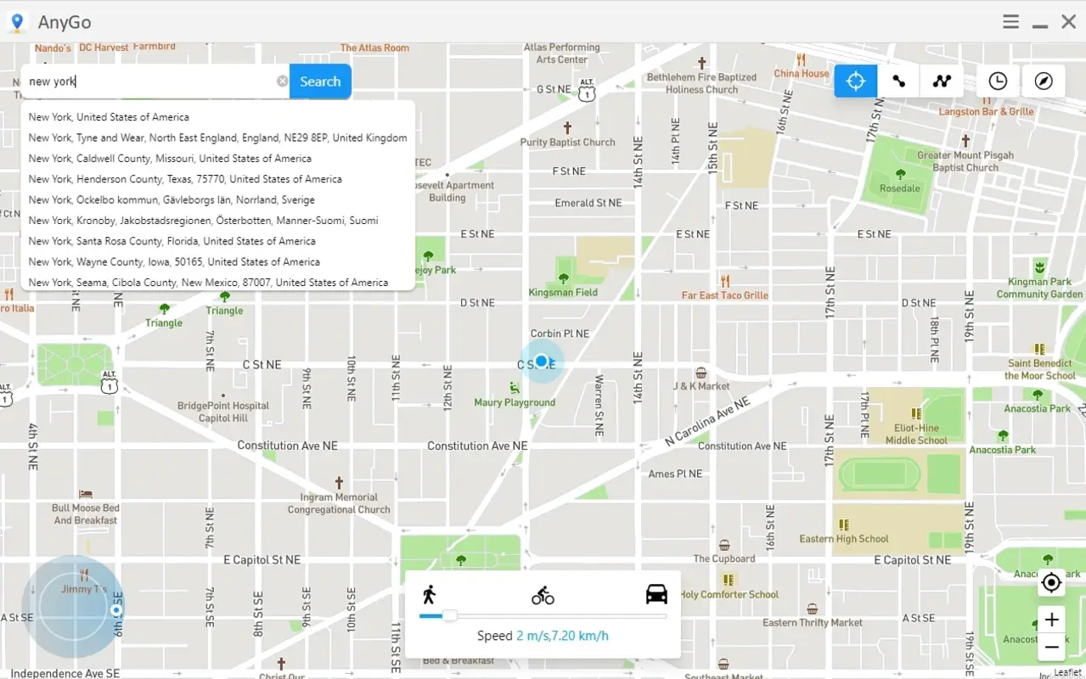1086x679 pixels.
Task: Select the driving speed preset icon
Action: [655, 593]
